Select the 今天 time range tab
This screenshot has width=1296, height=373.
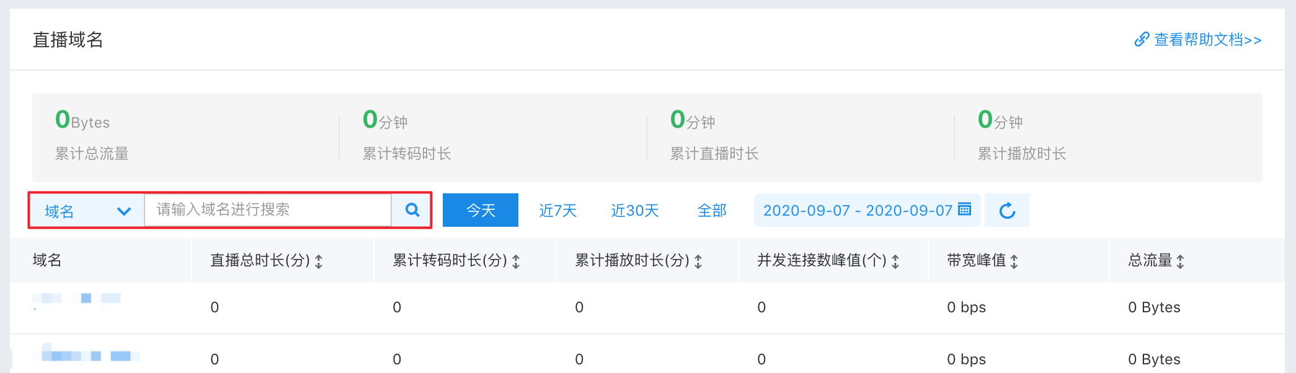(x=481, y=210)
